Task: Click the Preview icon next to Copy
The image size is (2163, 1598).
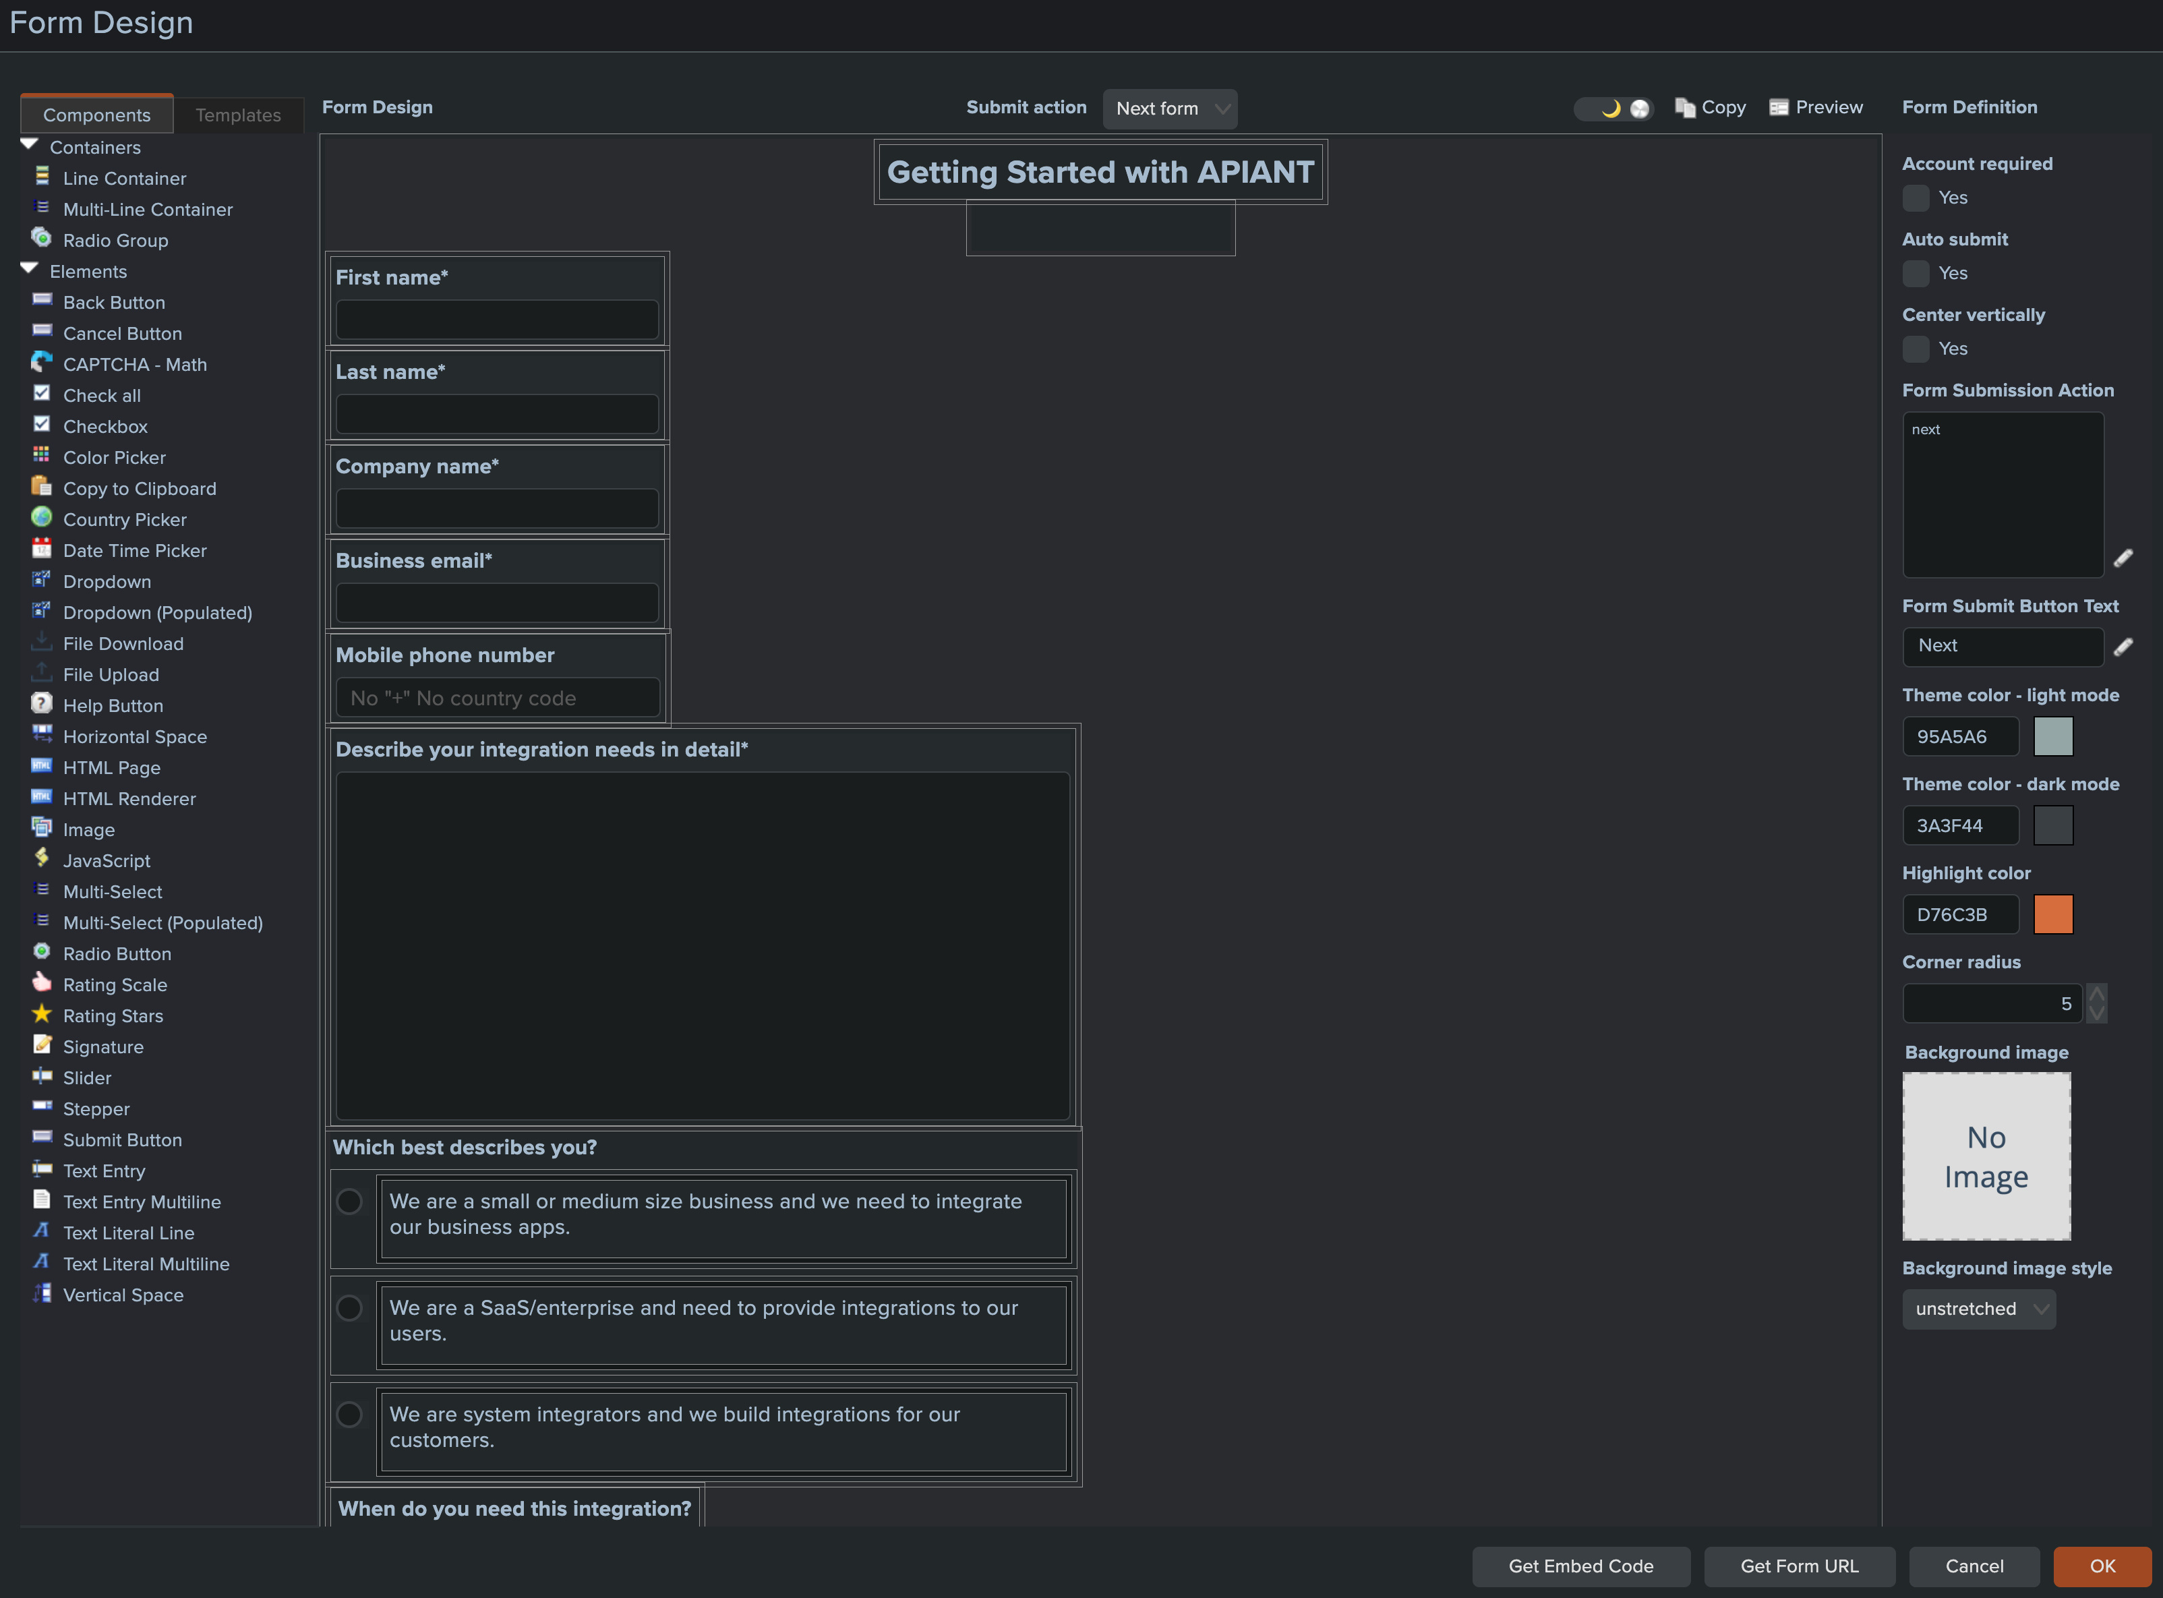Action: pyautogui.click(x=1779, y=107)
